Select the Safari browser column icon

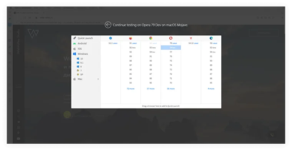tap(110, 38)
